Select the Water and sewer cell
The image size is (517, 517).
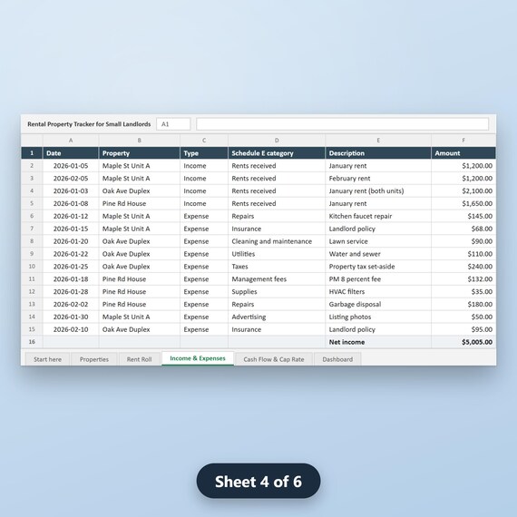click(x=378, y=254)
